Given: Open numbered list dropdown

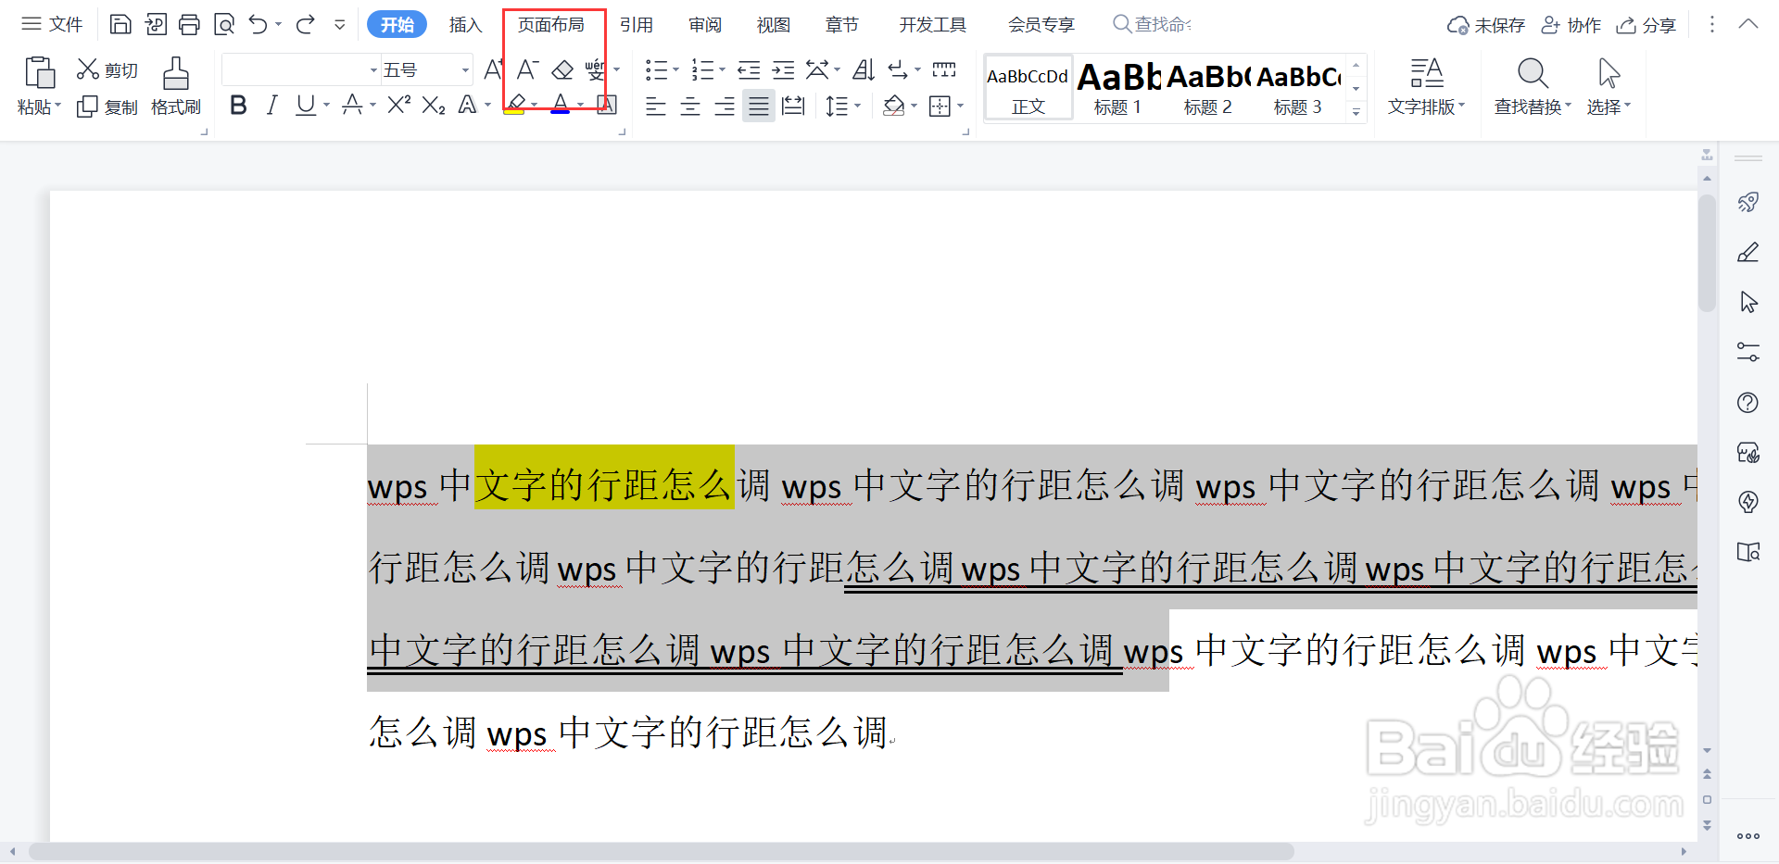Looking at the screenshot, I should [x=722, y=69].
